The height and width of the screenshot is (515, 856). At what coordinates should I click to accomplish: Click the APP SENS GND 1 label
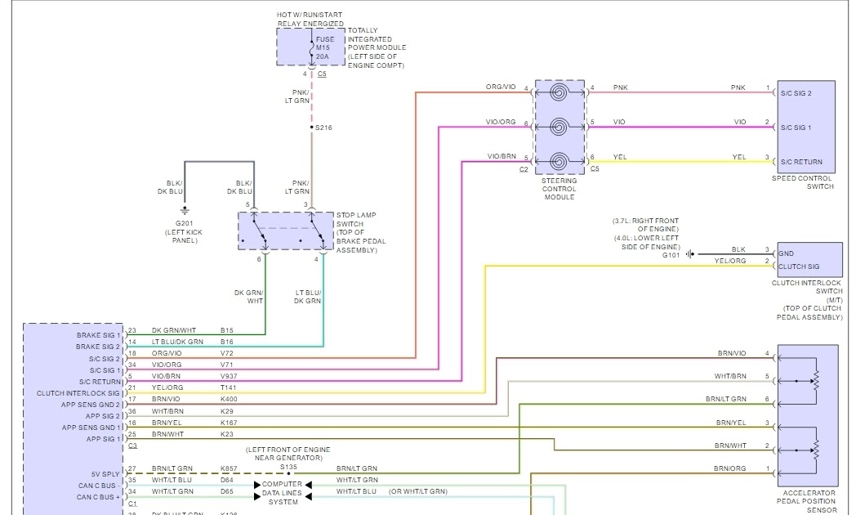91,428
